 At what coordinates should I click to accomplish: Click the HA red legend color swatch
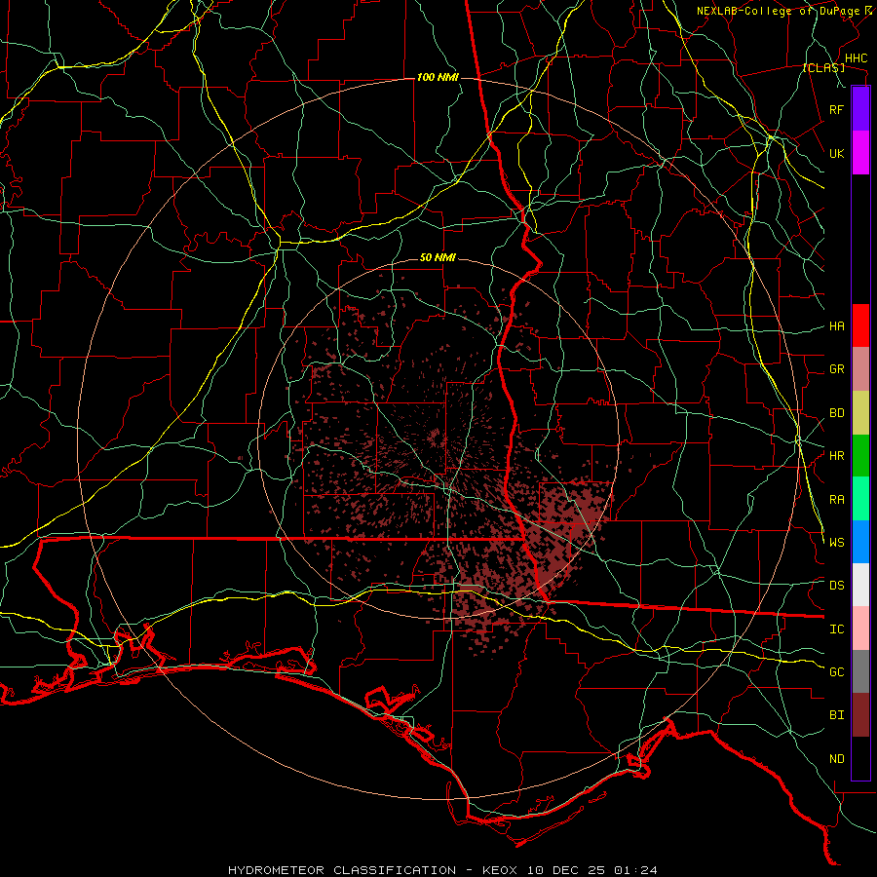click(860, 325)
